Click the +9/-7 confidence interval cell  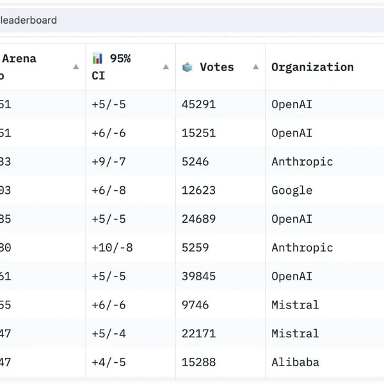pyautogui.click(x=109, y=162)
